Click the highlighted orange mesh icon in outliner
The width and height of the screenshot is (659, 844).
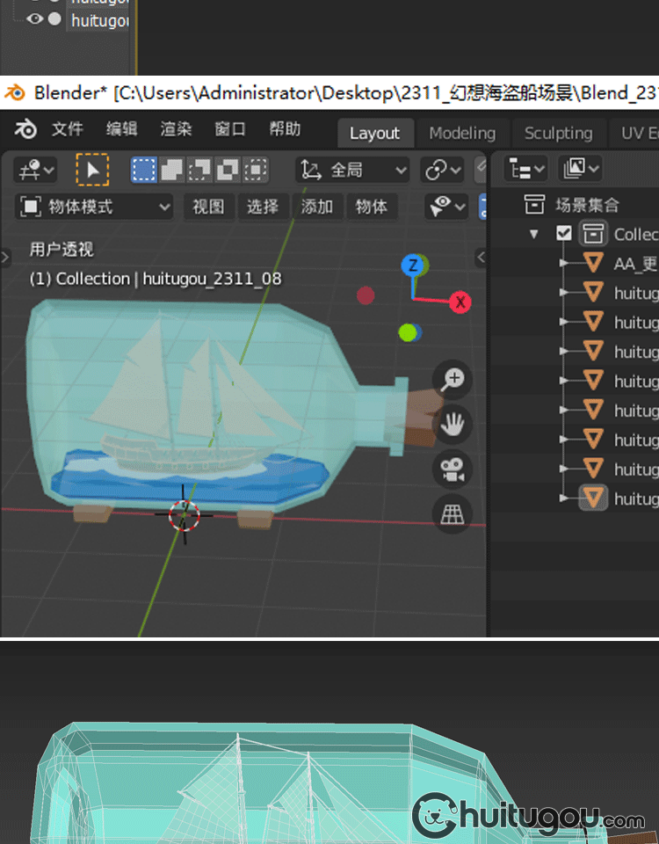pos(593,498)
